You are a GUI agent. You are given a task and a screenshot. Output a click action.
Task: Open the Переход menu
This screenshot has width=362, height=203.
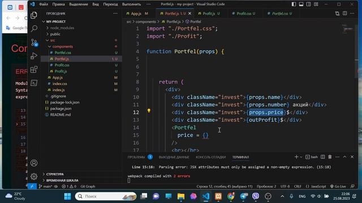(110, 4)
